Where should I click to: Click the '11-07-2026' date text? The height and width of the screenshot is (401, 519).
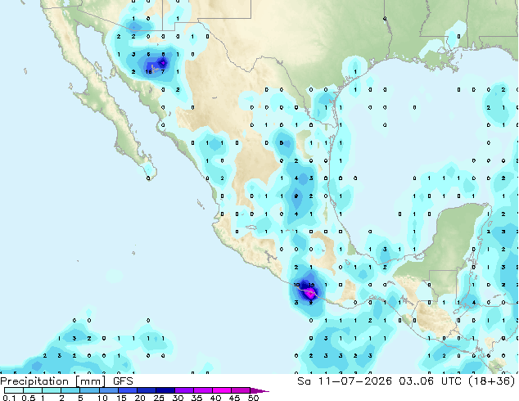click(x=354, y=381)
